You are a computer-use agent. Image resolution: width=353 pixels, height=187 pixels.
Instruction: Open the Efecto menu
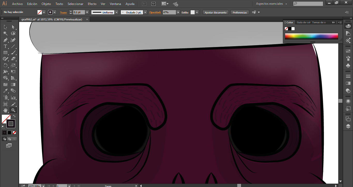[92, 4]
